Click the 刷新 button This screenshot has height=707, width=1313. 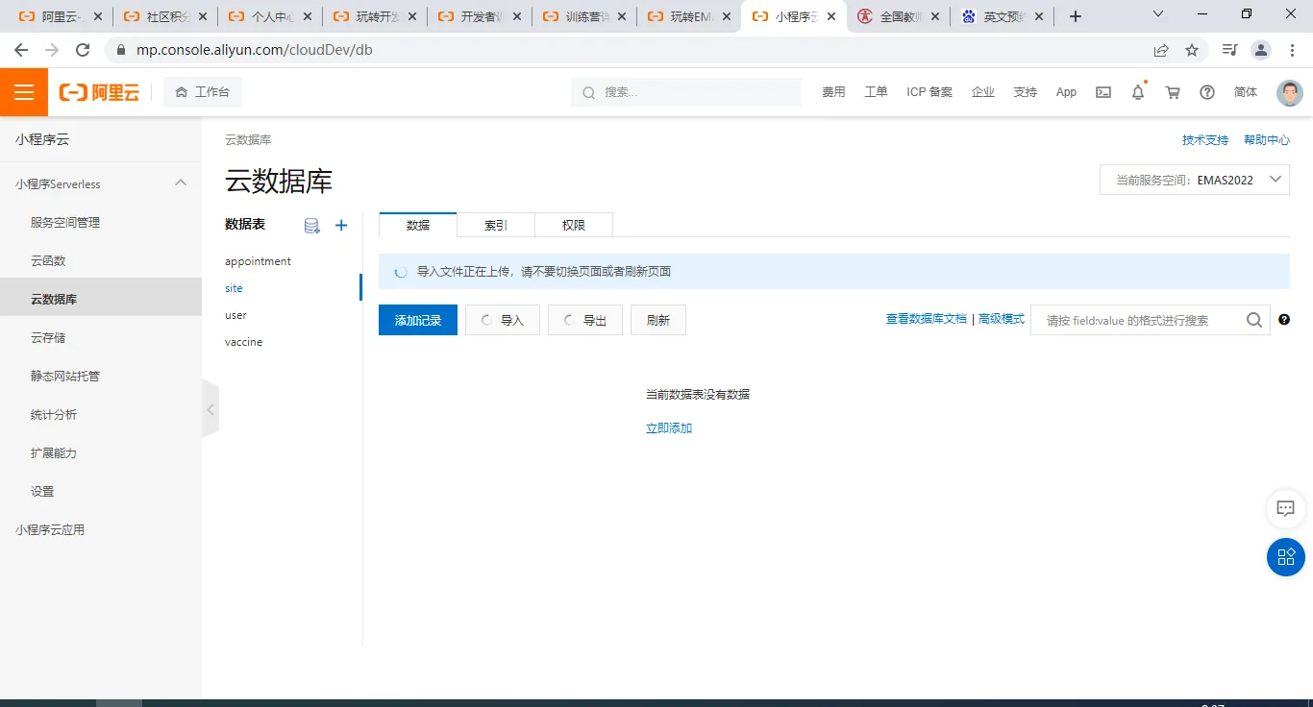[658, 320]
